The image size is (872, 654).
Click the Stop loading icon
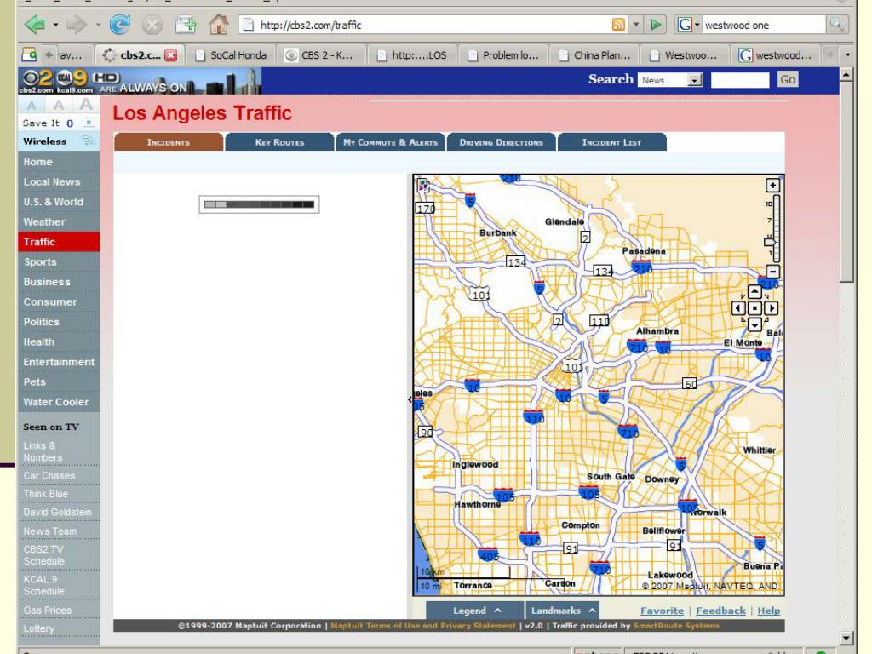152,25
